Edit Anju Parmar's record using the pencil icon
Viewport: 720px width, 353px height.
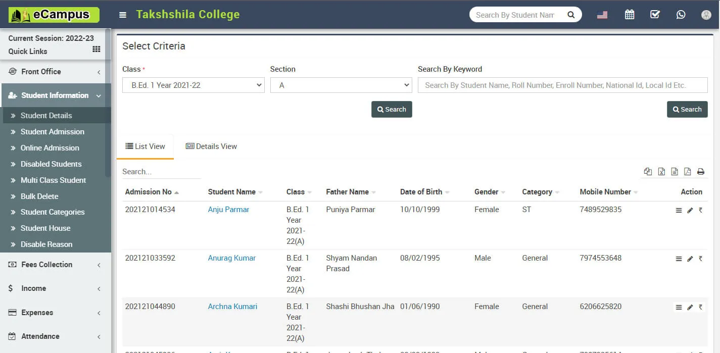click(690, 210)
